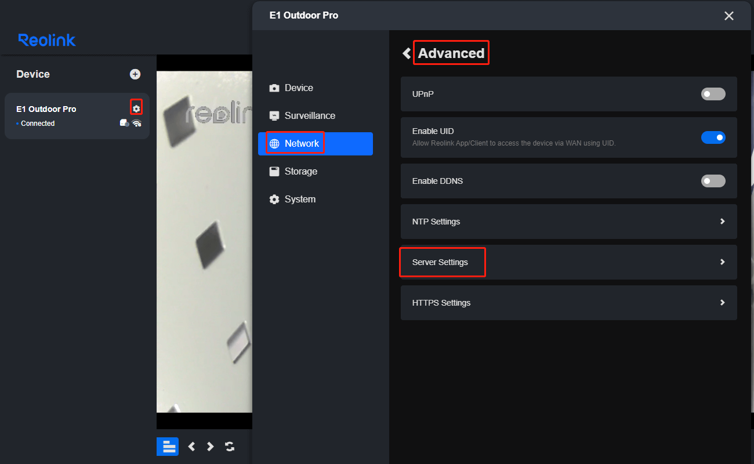Close the E1 Outdoor Pro settings dialog
754x464 pixels.
click(729, 16)
